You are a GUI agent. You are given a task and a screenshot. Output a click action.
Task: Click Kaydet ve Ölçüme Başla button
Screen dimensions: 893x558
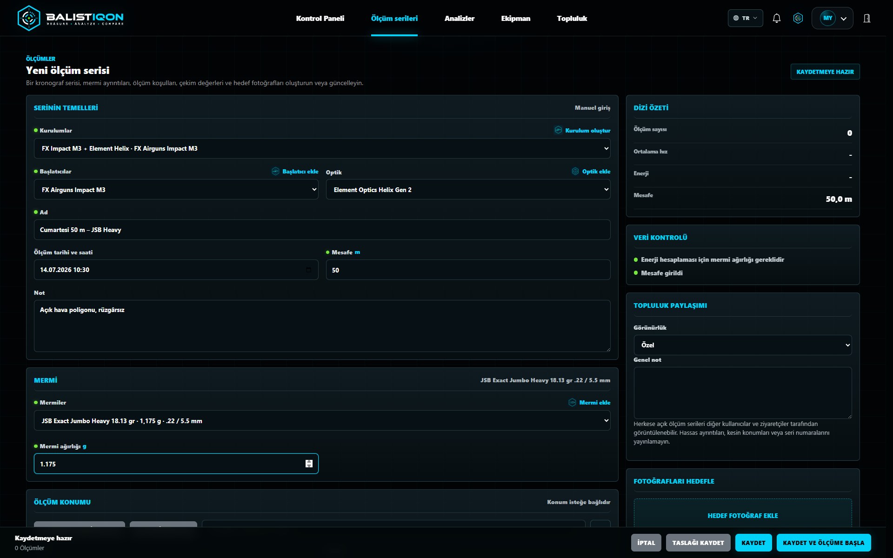[823, 543]
